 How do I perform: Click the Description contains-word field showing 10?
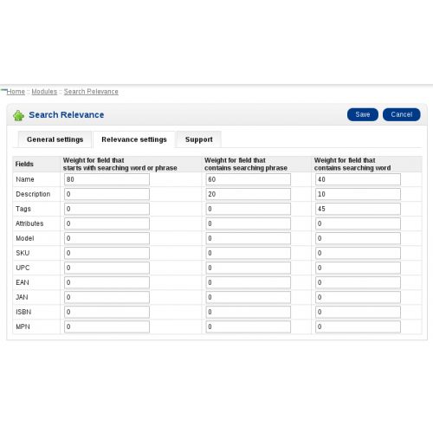pos(358,194)
